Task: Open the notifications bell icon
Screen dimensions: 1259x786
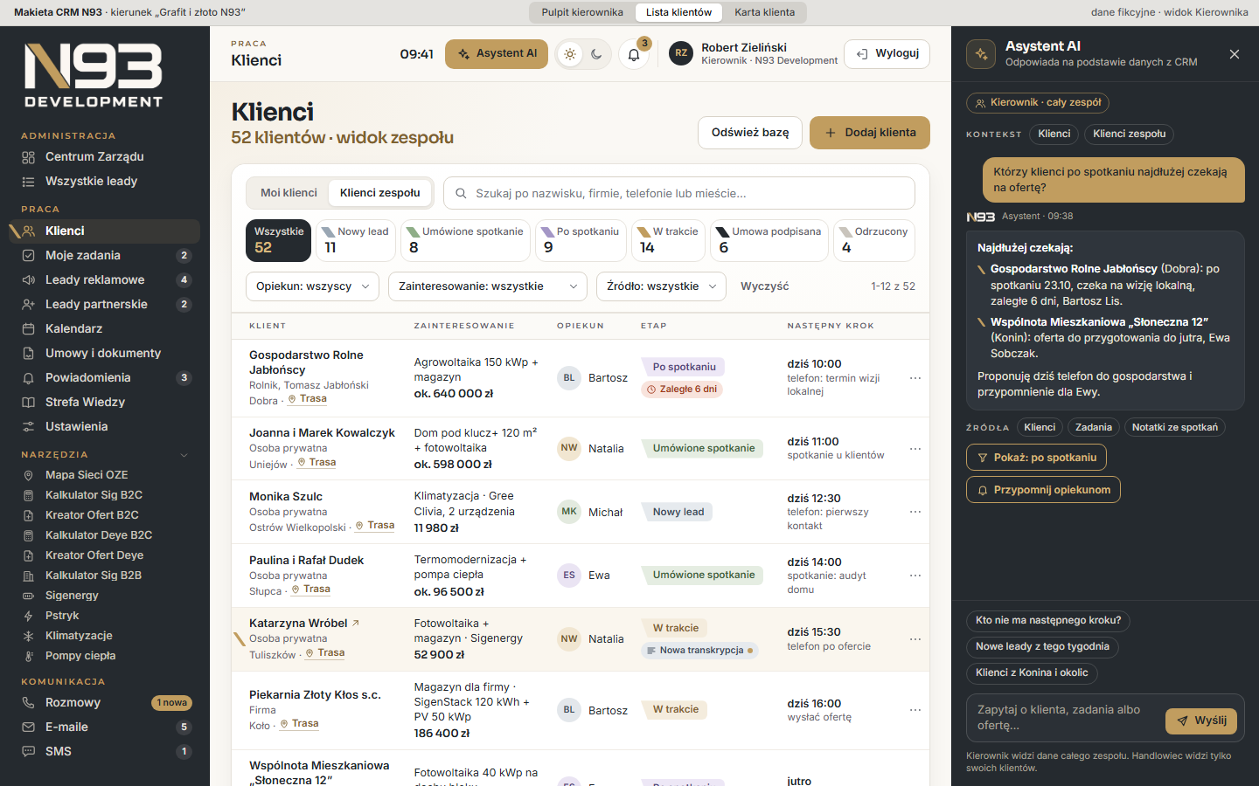Action: coord(634,54)
